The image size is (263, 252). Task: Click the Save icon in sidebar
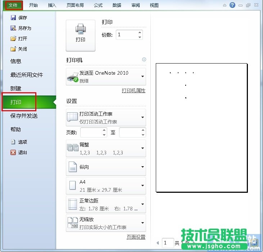[x=13, y=18]
